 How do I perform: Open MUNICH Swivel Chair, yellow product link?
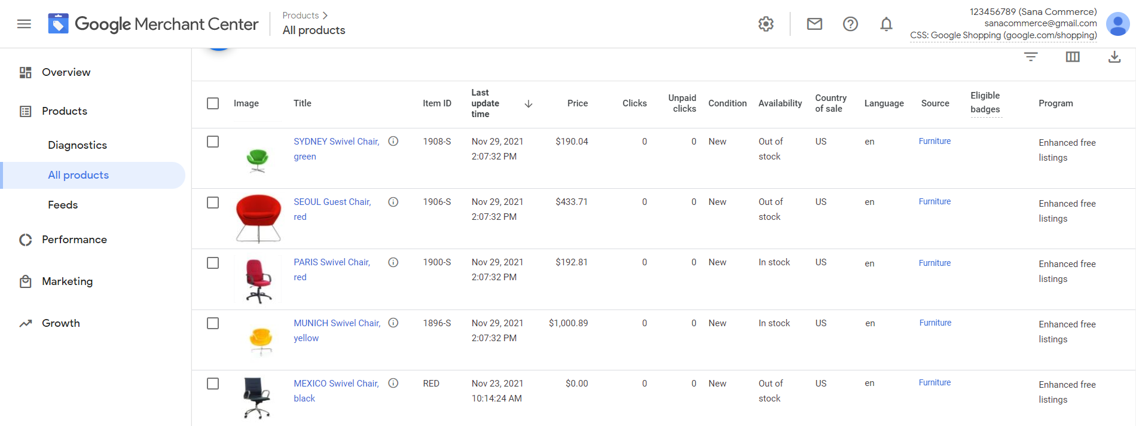click(x=337, y=330)
